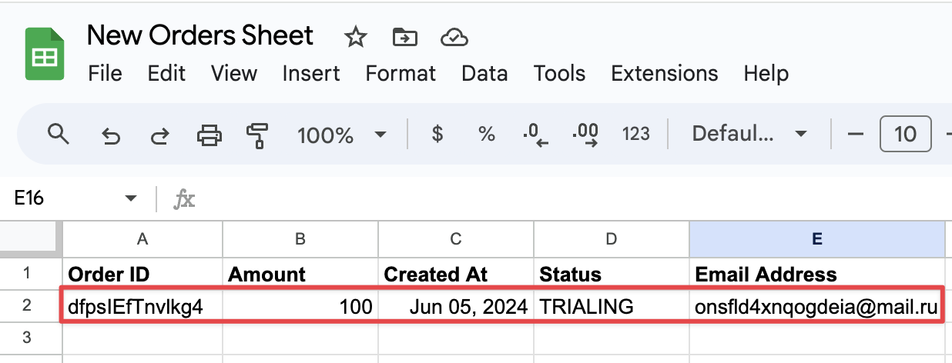Screen dimensions: 952x363
Task: Redo the last action
Action: tap(159, 136)
